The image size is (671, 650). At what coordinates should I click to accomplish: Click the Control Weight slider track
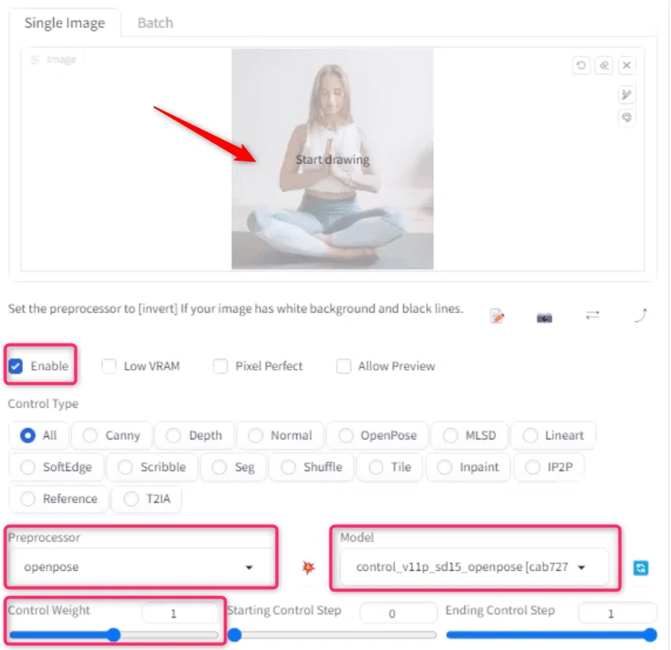tap(114, 635)
